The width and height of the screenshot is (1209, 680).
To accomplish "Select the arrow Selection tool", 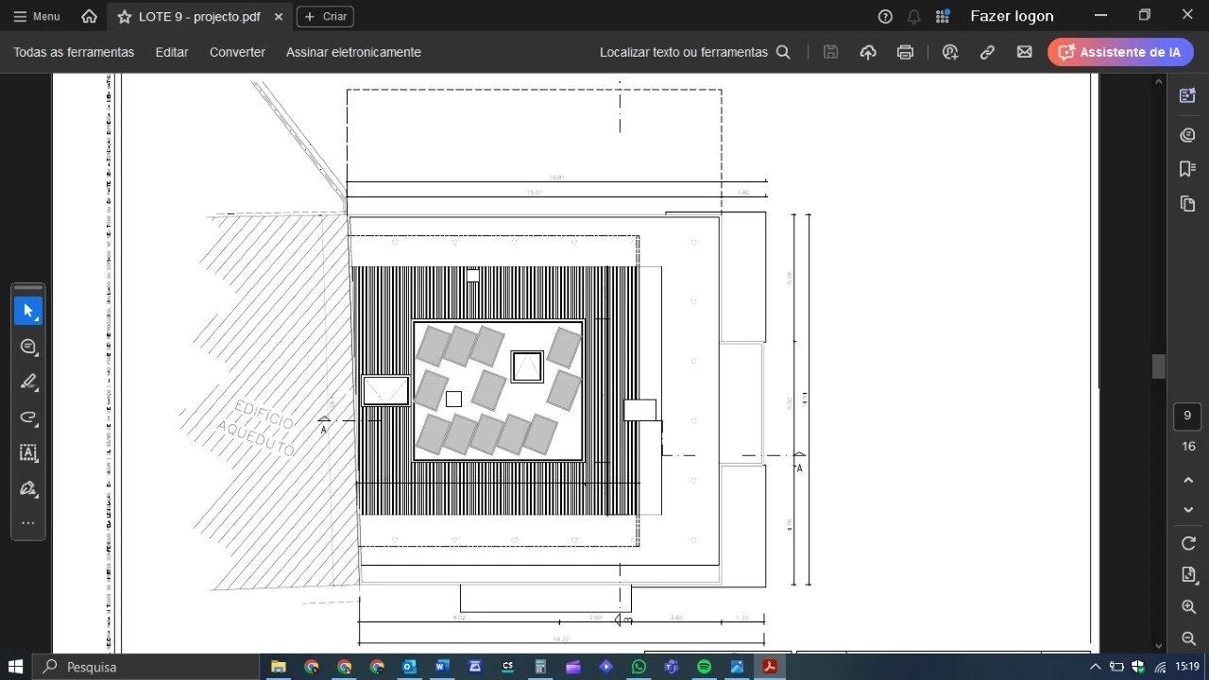I will click(28, 310).
